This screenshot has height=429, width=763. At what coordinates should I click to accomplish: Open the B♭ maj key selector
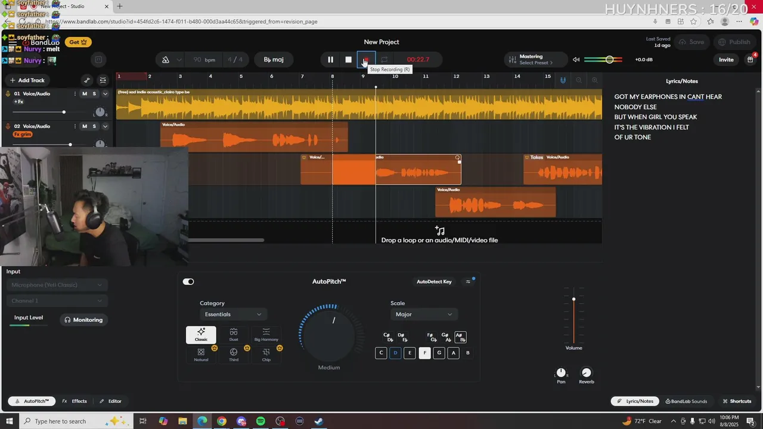click(x=274, y=60)
